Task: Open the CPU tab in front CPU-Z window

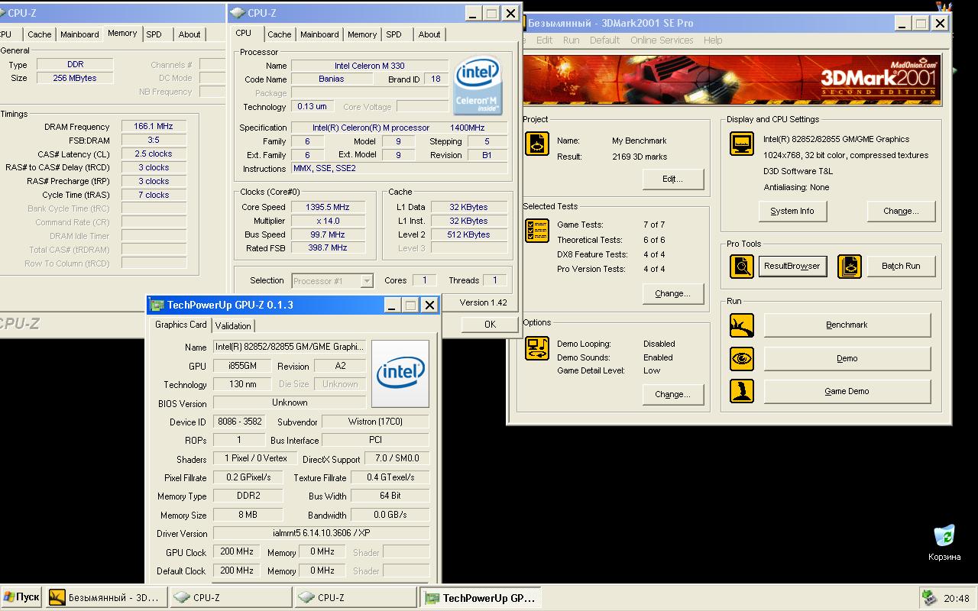Action: (244, 33)
